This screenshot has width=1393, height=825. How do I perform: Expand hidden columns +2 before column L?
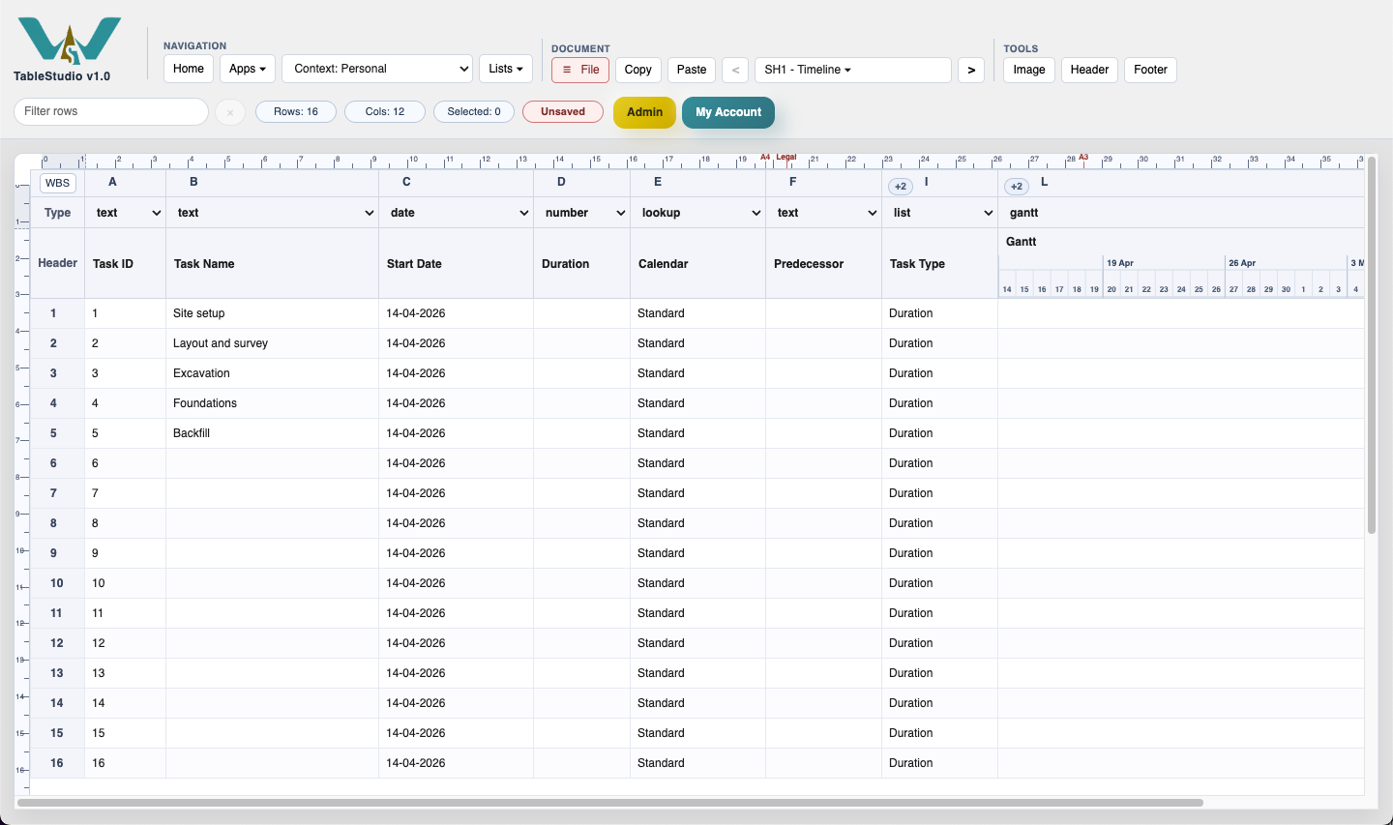(x=1016, y=186)
